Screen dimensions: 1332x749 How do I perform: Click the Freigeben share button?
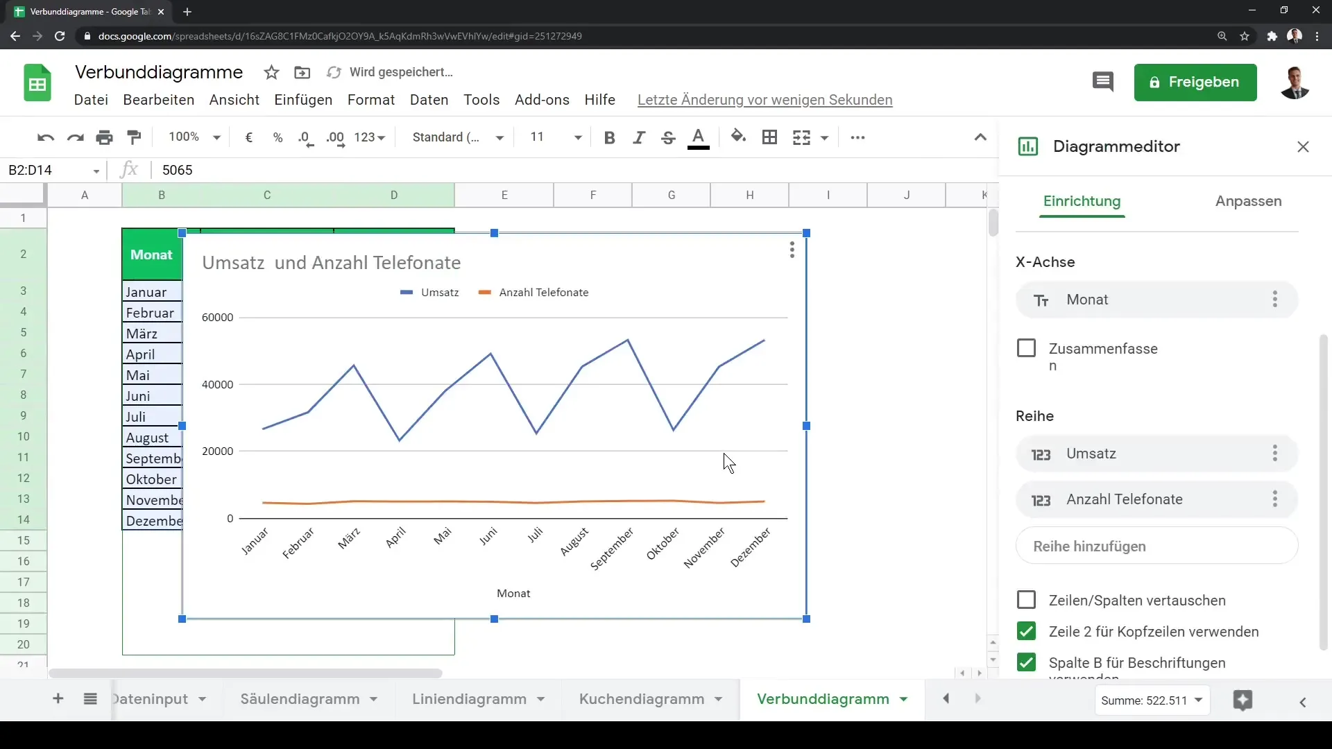(x=1195, y=82)
